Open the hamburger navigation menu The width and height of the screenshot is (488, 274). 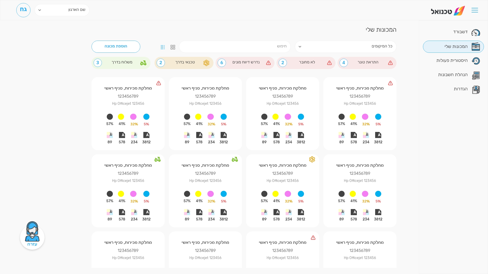click(x=475, y=10)
